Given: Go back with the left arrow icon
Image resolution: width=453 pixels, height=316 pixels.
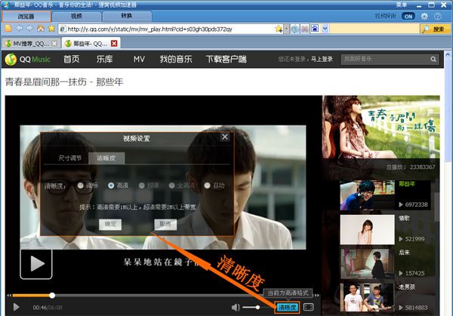Looking at the screenshot, I should point(20,28).
